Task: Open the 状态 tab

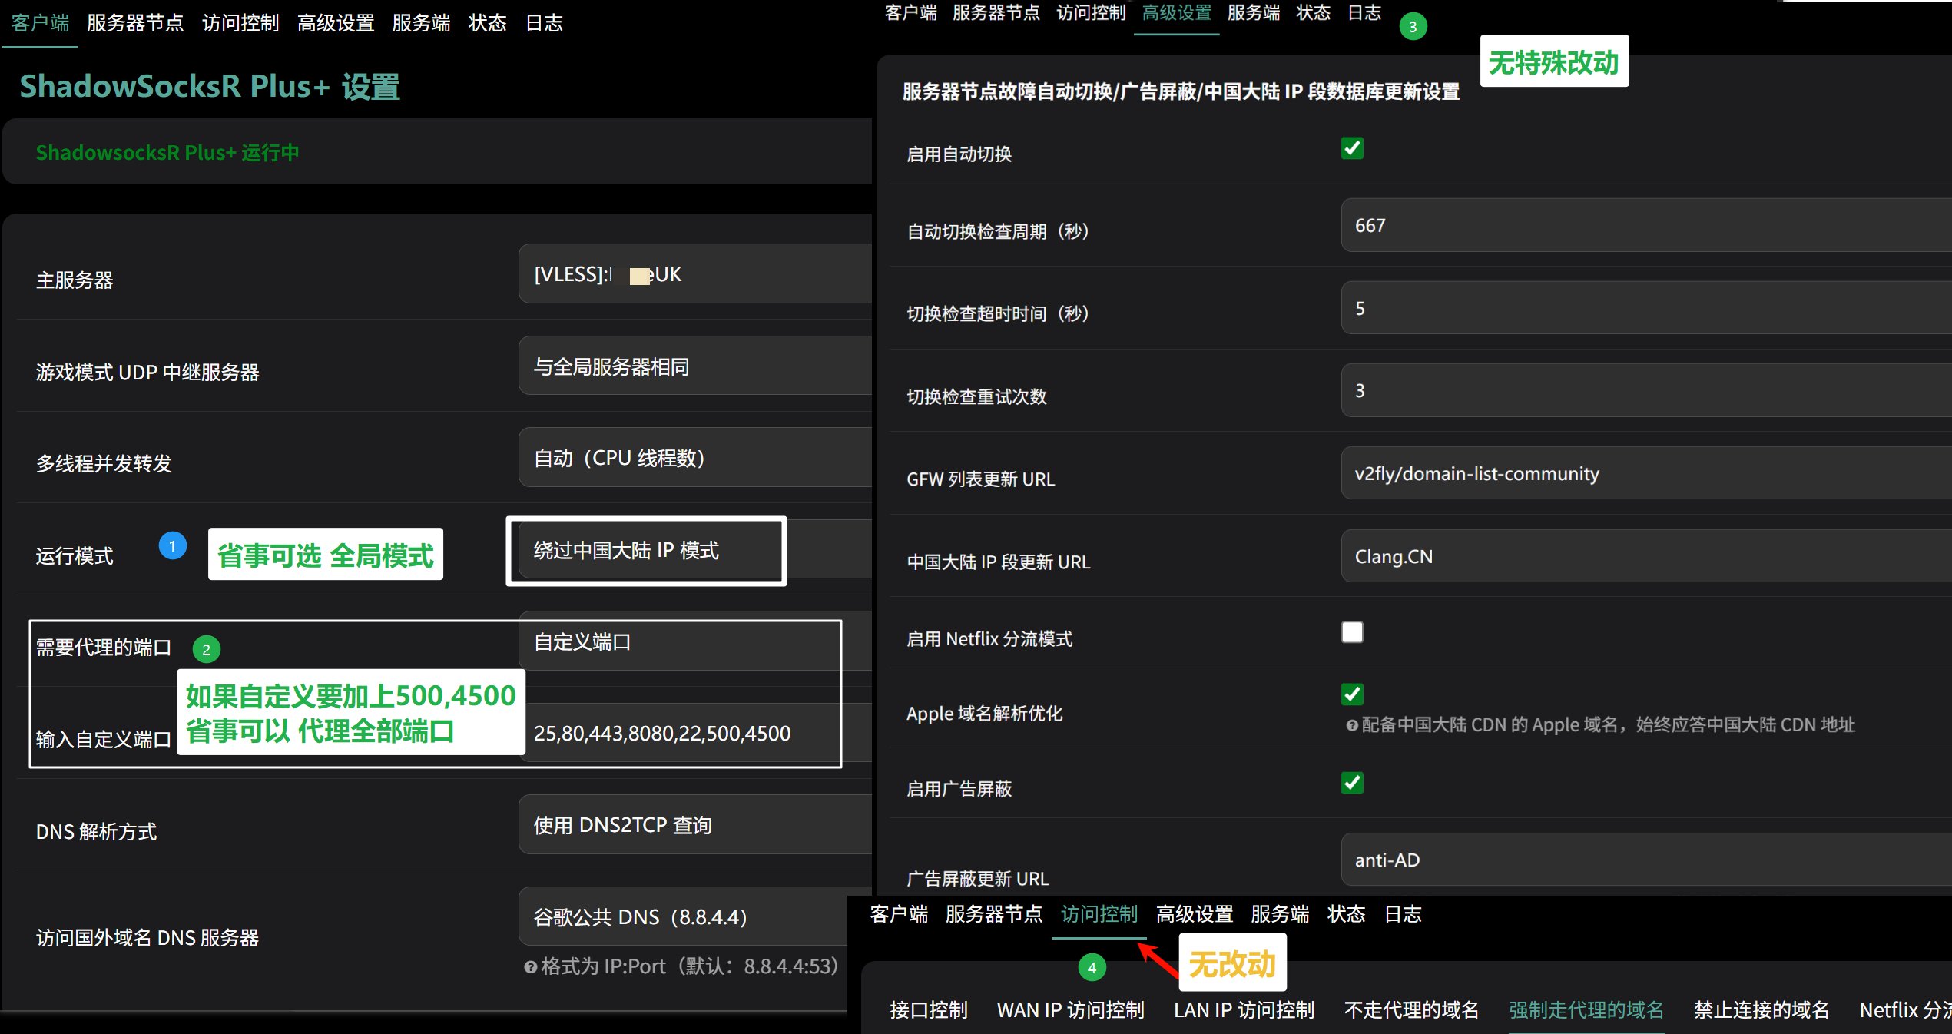Action: (487, 23)
